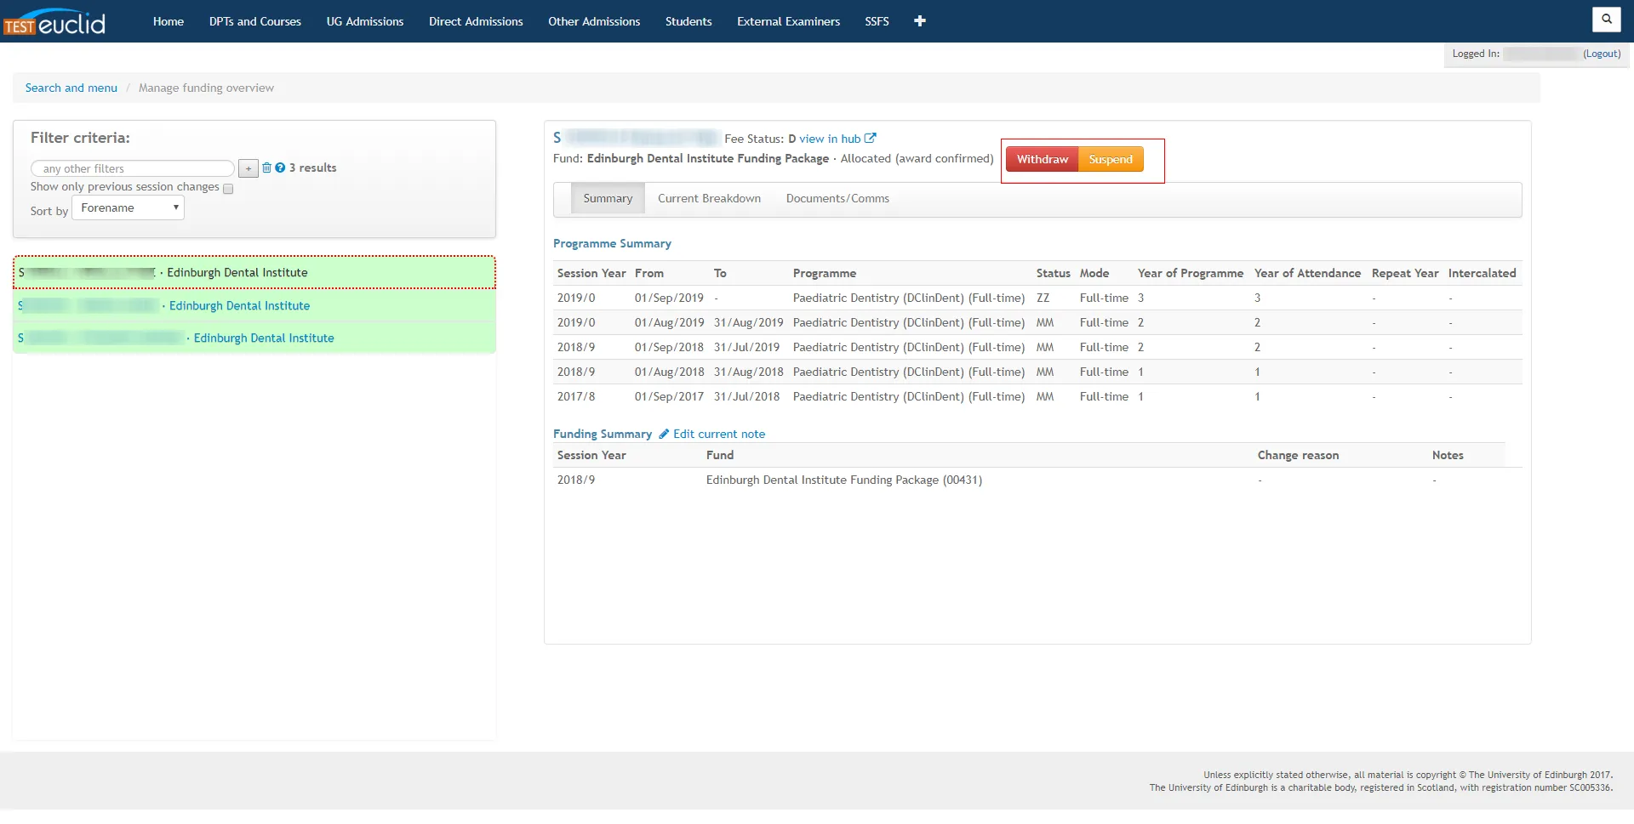Click the search magnifier icon

point(1606,19)
